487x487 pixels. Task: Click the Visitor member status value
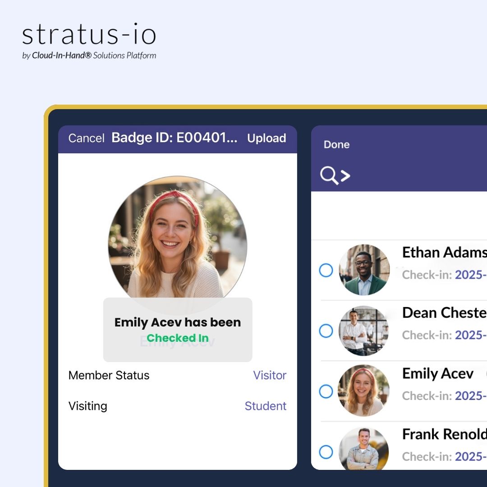pyautogui.click(x=270, y=375)
